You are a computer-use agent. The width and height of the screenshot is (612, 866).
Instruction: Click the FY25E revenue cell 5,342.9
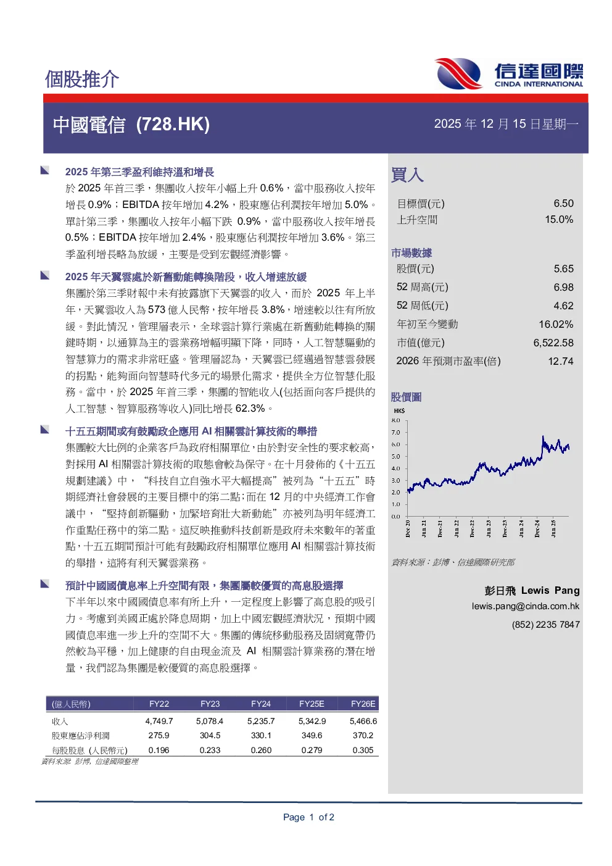click(x=312, y=721)
